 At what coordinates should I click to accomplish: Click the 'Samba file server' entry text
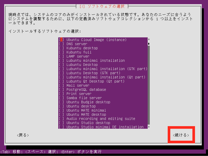tap(84, 98)
